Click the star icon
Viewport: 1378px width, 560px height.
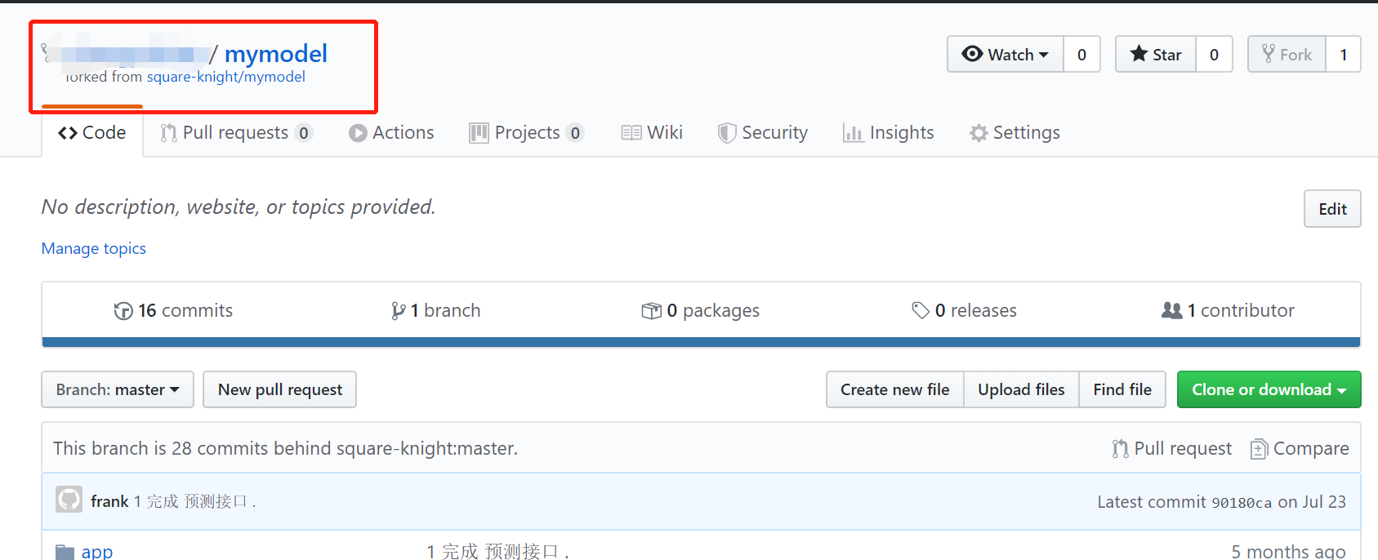[x=1139, y=54]
